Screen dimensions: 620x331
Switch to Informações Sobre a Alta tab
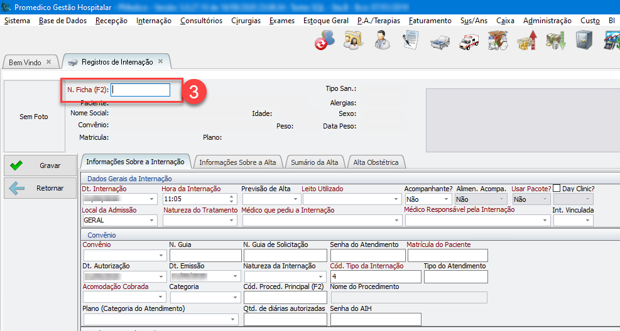point(237,162)
